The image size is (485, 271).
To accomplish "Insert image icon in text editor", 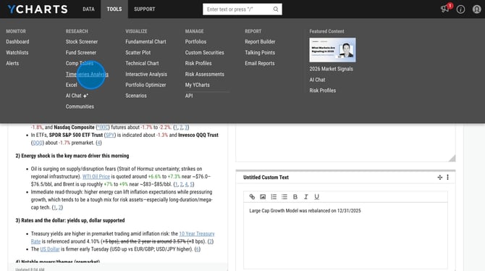I will tap(263, 196).
